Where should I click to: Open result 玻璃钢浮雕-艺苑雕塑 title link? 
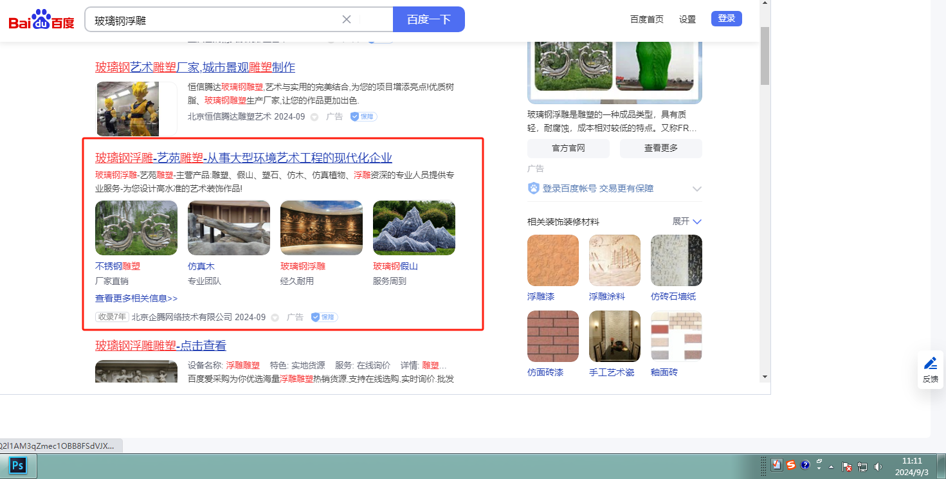(244, 158)
